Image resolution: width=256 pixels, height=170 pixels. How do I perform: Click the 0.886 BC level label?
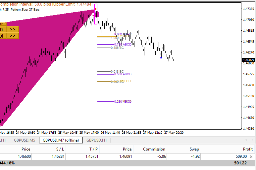117,48
